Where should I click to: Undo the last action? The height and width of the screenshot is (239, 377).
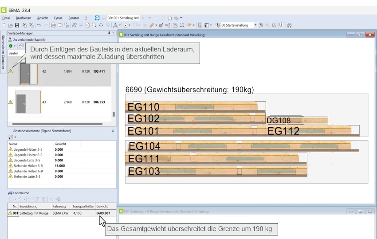tap(39, 25)
